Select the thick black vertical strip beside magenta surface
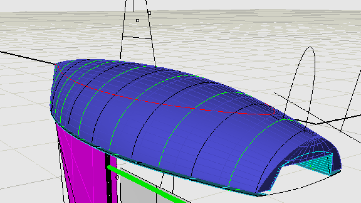Screen dimensions: 361x203 109,179
